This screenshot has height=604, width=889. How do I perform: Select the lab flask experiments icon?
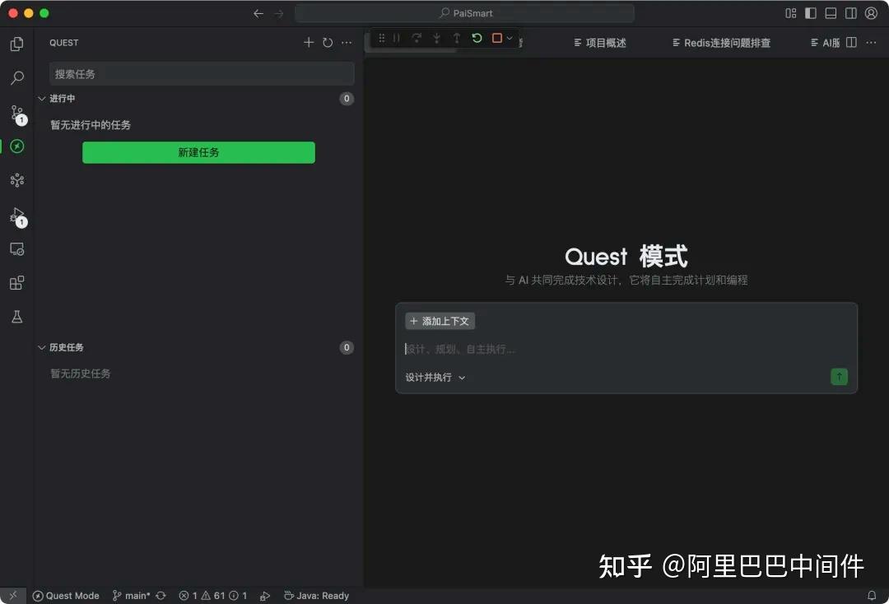pos(16,316)
